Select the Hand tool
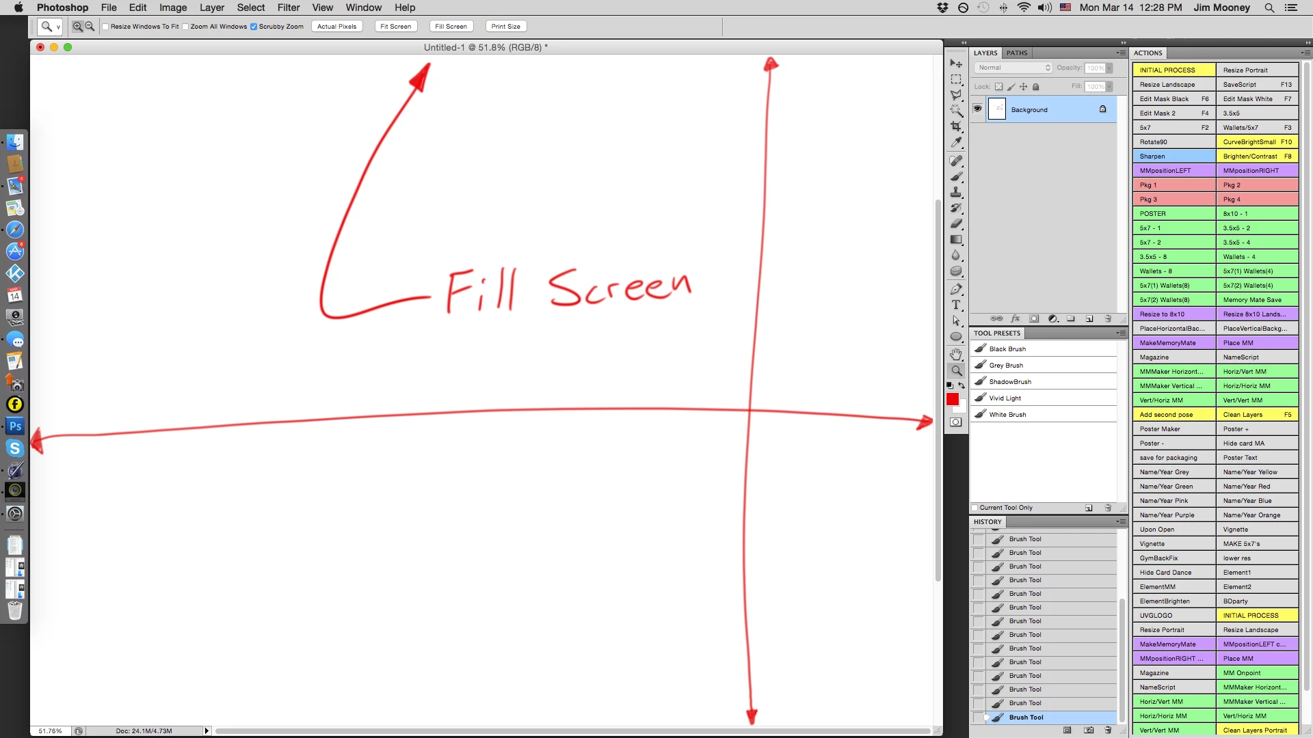Screen dimensions: 1313x738 pos(956,354)
